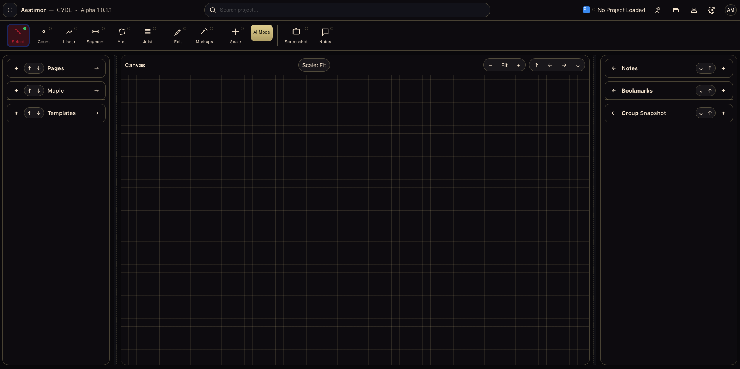Viewport: 740px width, 369px height.
Task: Open the Markups tool
Action: click(x=204, y=36)
